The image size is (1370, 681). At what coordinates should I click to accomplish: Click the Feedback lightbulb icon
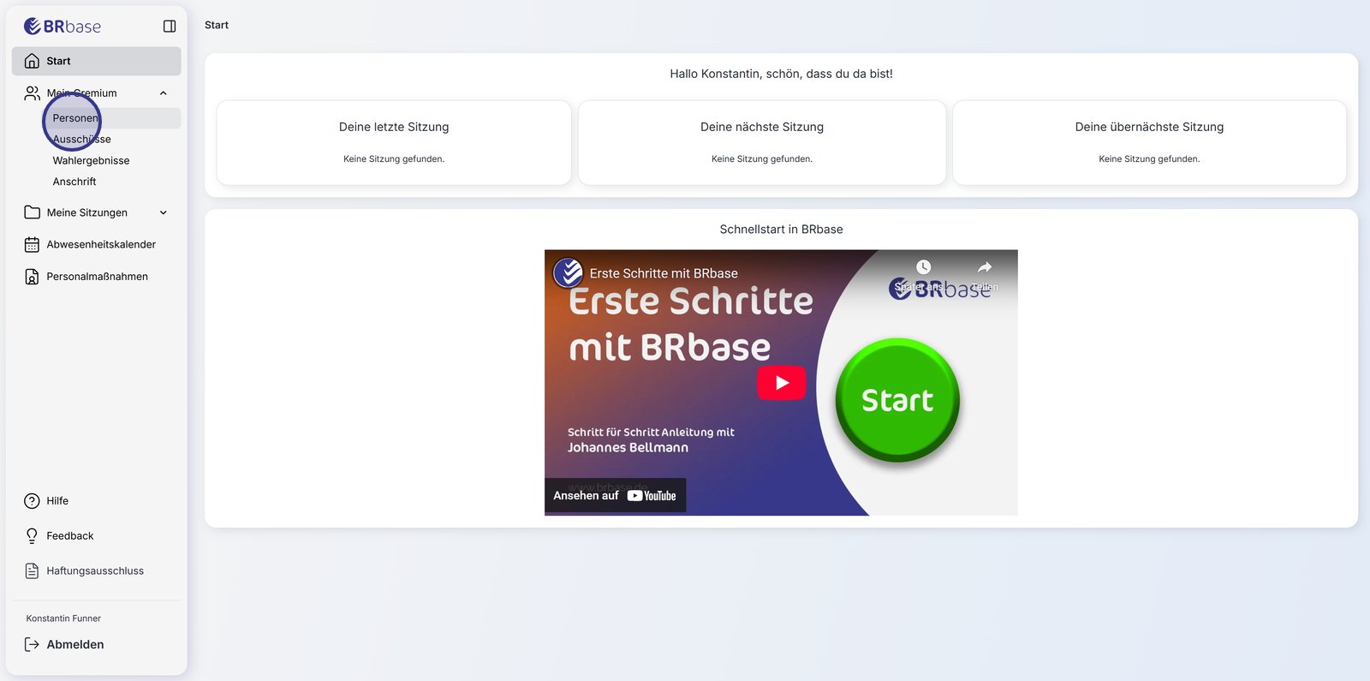32,536
